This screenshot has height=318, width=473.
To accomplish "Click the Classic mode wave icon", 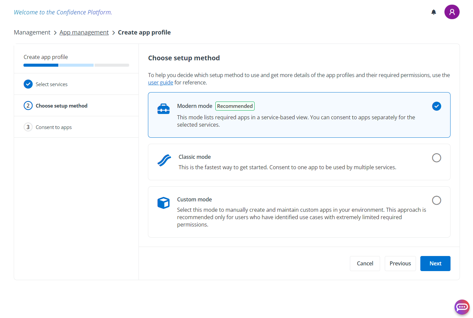I will click(164, 161).
